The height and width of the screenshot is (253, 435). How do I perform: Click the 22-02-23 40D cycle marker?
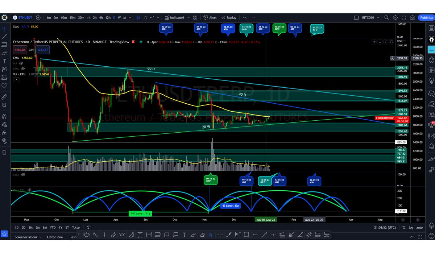[314, 181]
